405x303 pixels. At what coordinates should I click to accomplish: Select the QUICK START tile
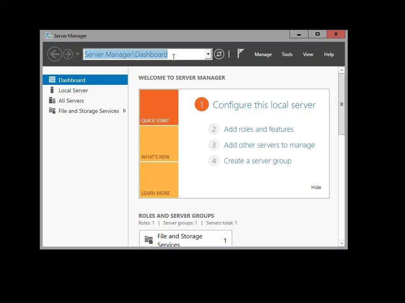(x=159, y=107)
